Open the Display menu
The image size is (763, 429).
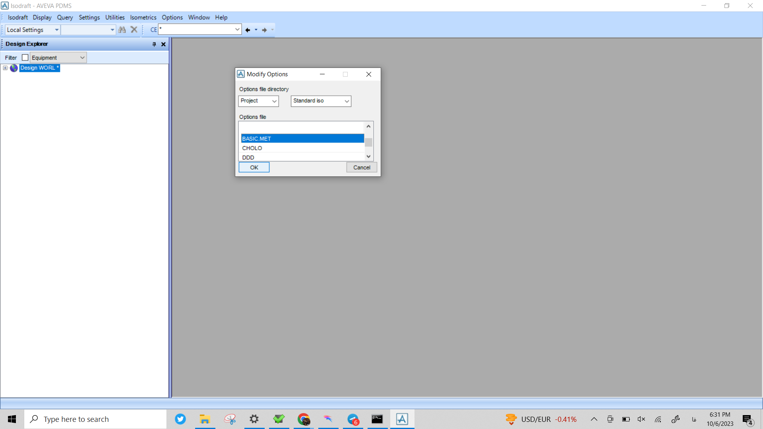(42, 17)
